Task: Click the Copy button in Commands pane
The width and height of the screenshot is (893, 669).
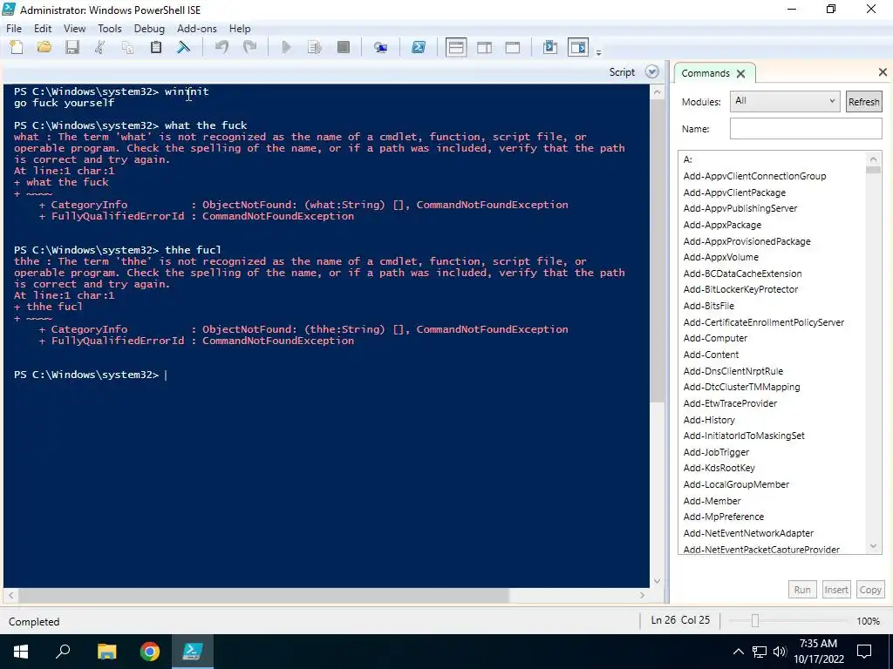Action: 870,590
